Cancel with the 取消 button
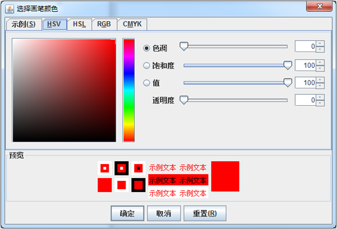The image size is (337, 229). (x=164, y=213)
